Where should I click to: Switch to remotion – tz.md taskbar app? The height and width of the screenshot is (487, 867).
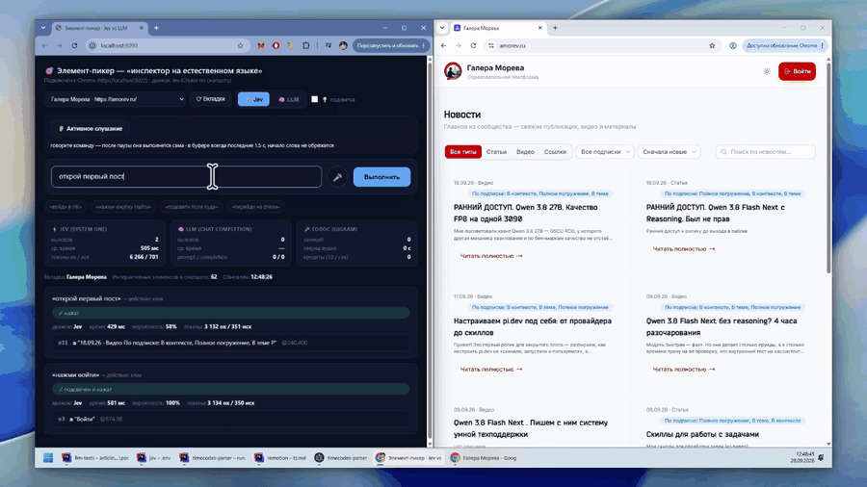[279, 458]
